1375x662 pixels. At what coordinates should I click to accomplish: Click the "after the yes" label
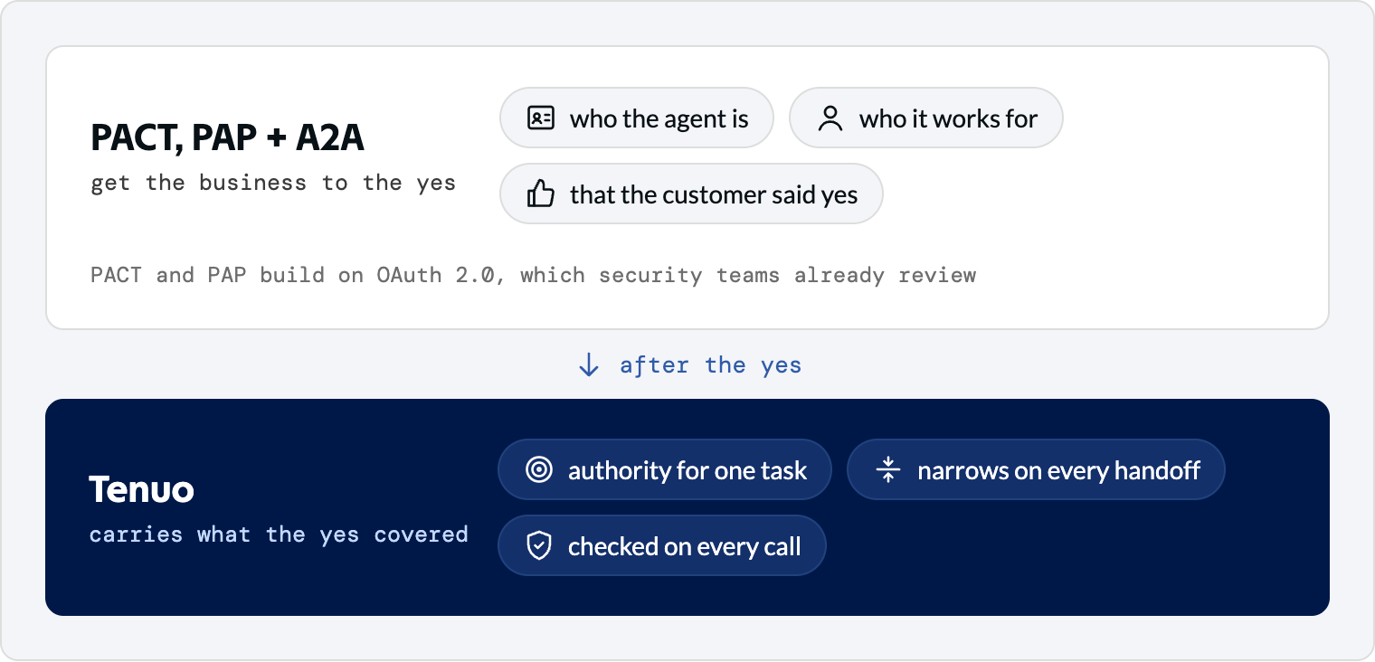(710, 365)
